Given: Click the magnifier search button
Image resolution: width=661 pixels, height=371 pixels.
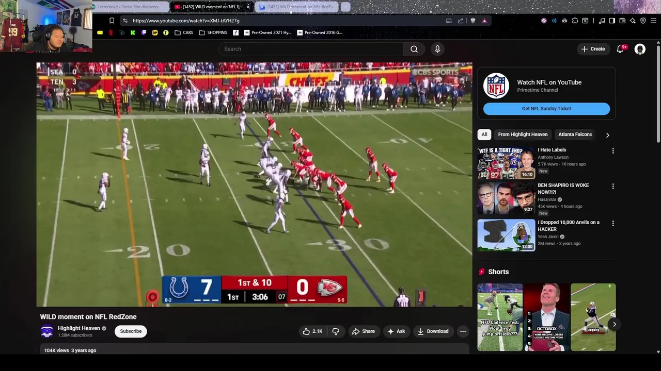Looking at the screenshot, I should [x=414, y=49].
